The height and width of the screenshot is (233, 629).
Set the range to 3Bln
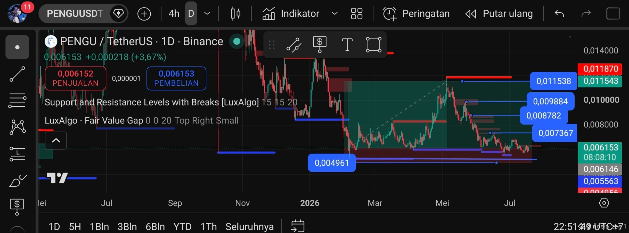point(127,227)
